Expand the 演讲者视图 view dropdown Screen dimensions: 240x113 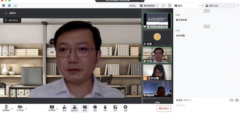[x=149, y=6]
